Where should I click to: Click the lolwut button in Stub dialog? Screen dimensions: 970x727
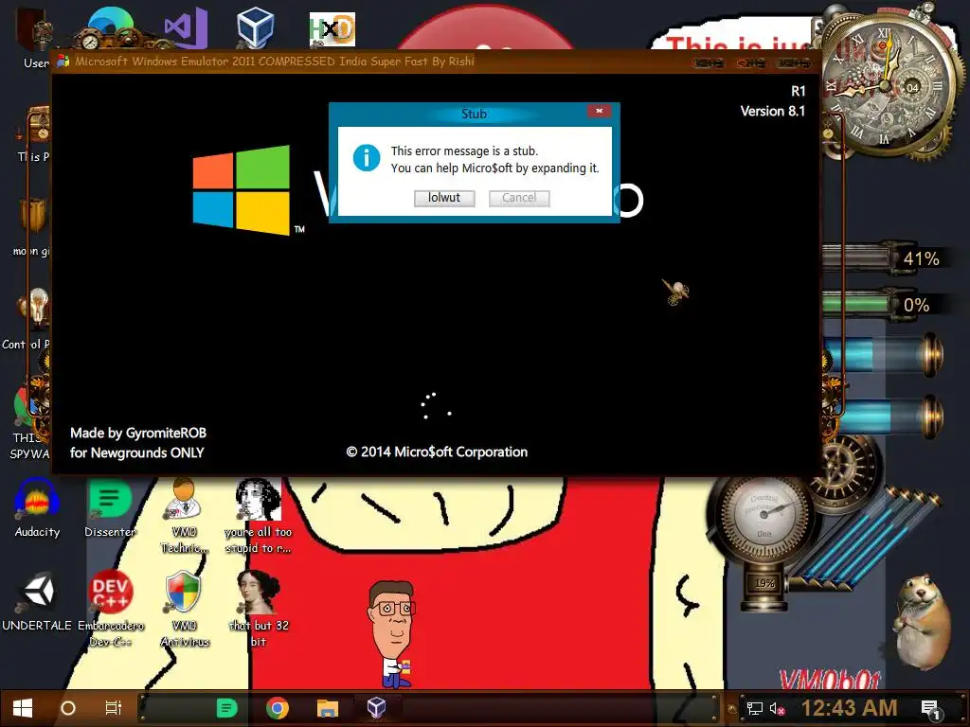444,198
